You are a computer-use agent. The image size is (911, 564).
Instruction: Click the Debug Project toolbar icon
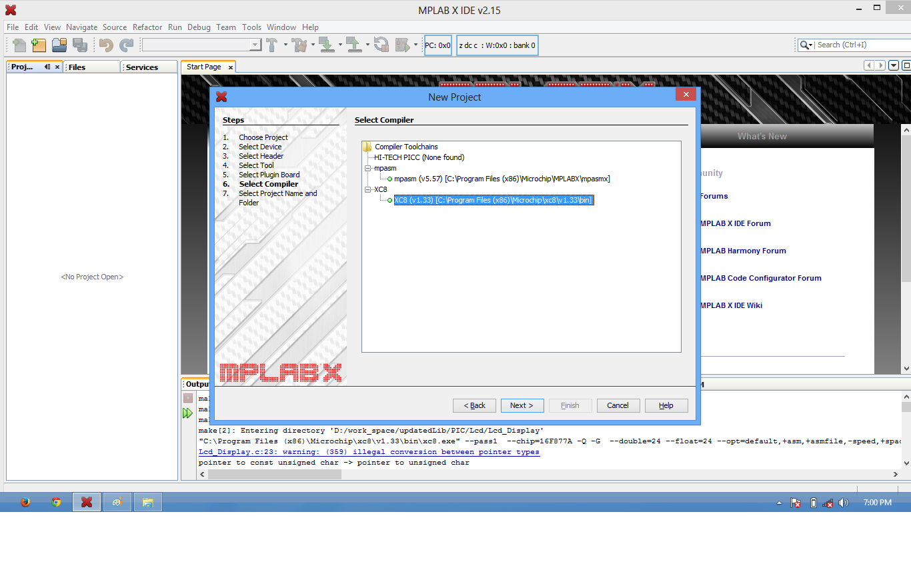402,45
